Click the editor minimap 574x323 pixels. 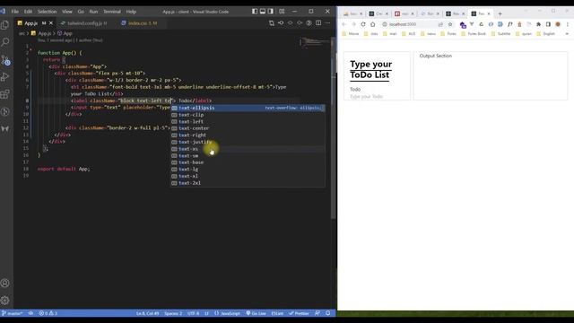pyautogui.click(x=316, y=43)
